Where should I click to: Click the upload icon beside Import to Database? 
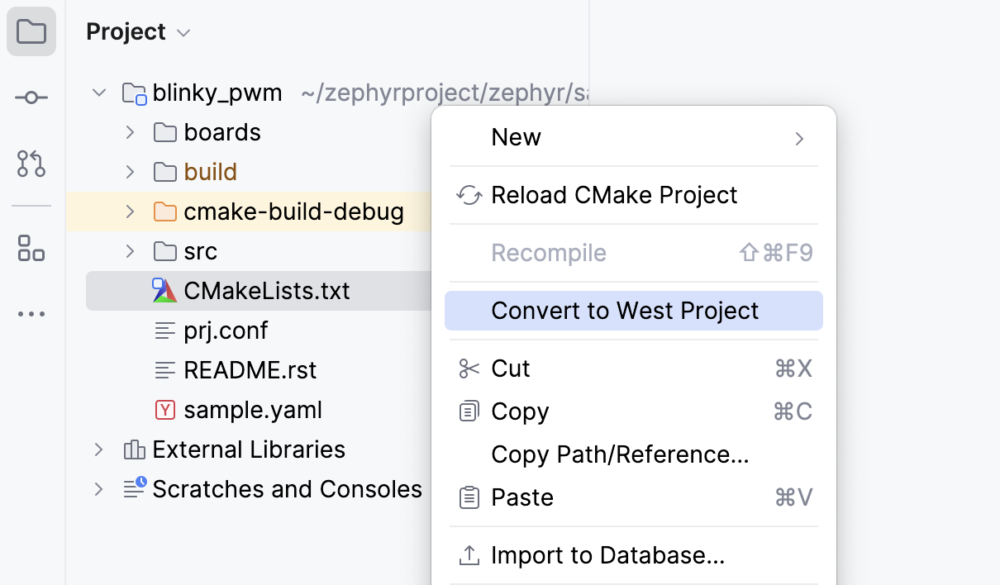(469, 554)
